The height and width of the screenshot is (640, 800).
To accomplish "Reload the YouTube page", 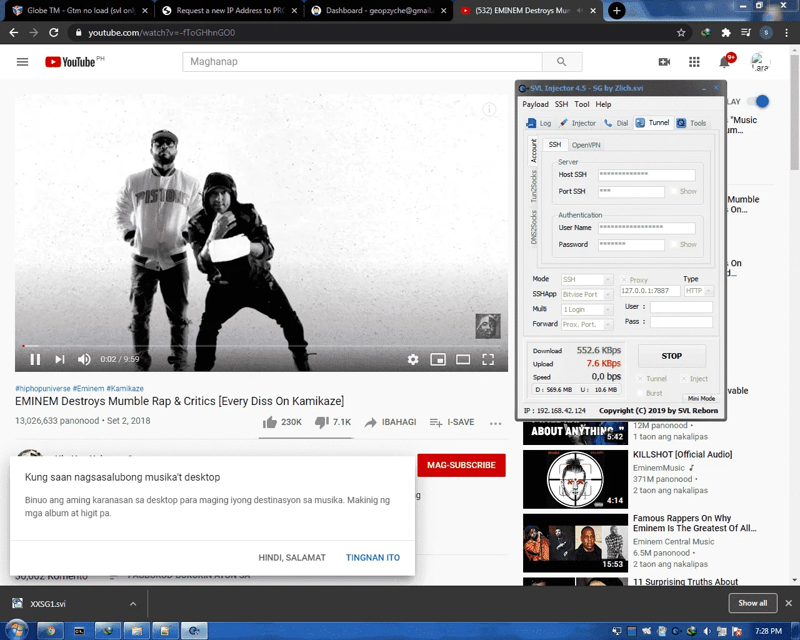I will (x=54, y=32).
